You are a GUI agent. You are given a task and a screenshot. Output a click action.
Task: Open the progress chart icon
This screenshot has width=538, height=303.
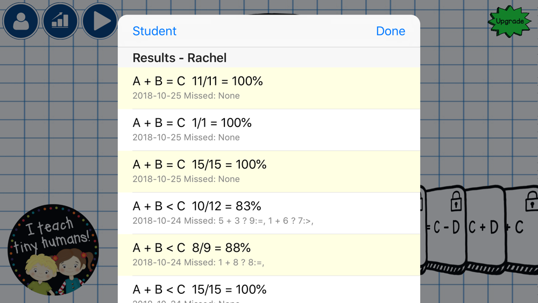(60, 21)
